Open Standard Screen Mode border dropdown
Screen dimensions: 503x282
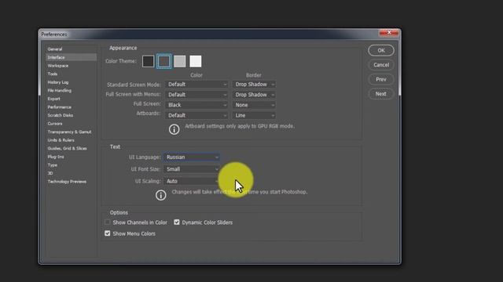tap(254, 85)
